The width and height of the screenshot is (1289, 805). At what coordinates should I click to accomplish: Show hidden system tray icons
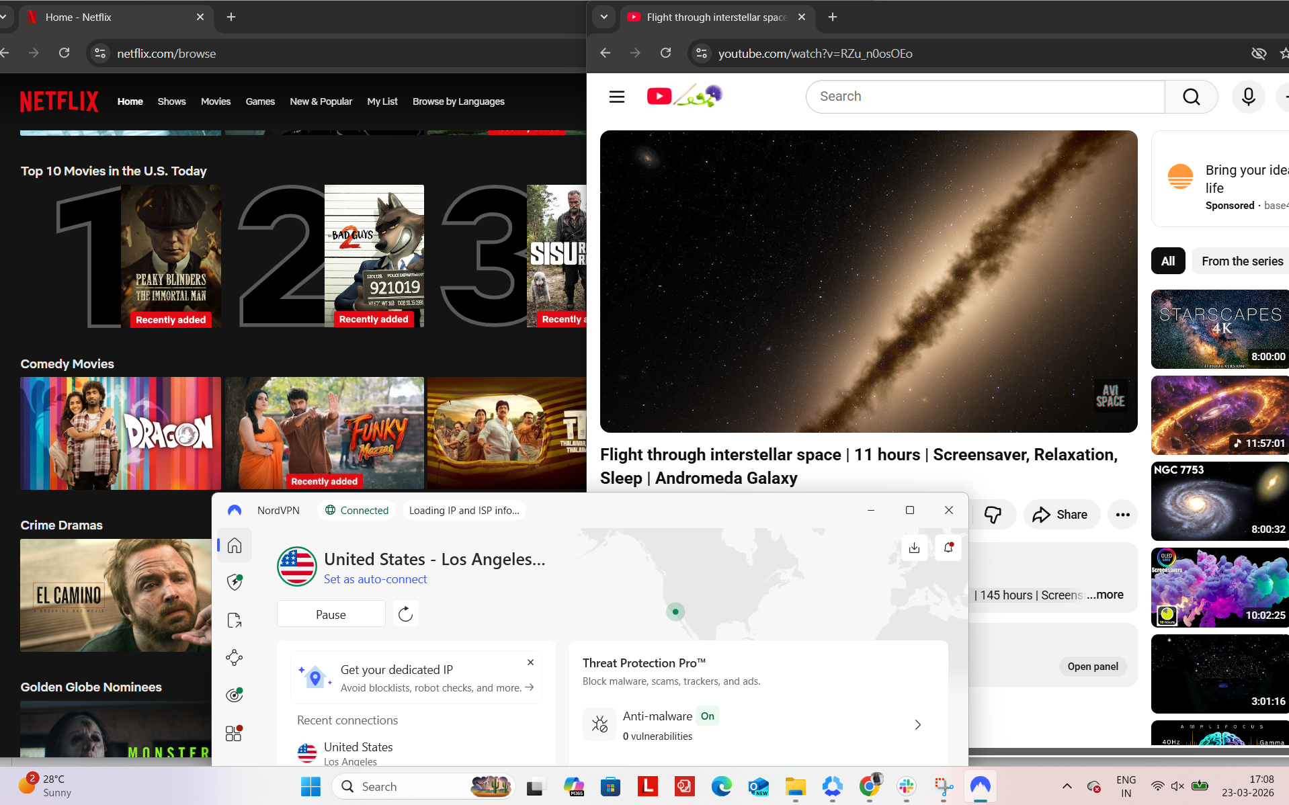1067,786
